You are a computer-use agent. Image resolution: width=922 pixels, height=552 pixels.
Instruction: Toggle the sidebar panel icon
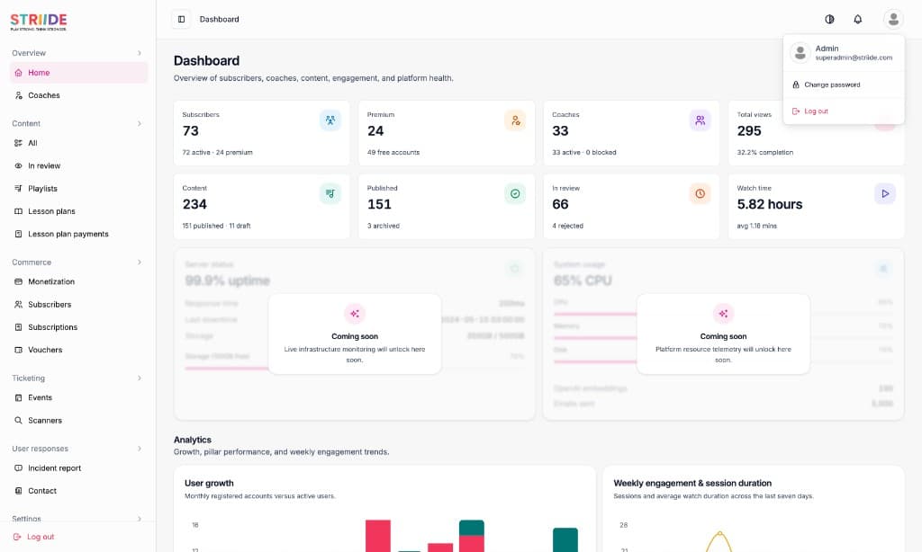[181, 20]
